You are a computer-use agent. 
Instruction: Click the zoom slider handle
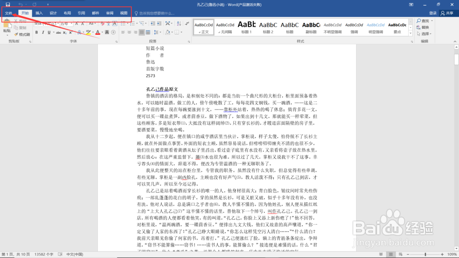click(425, 254)
